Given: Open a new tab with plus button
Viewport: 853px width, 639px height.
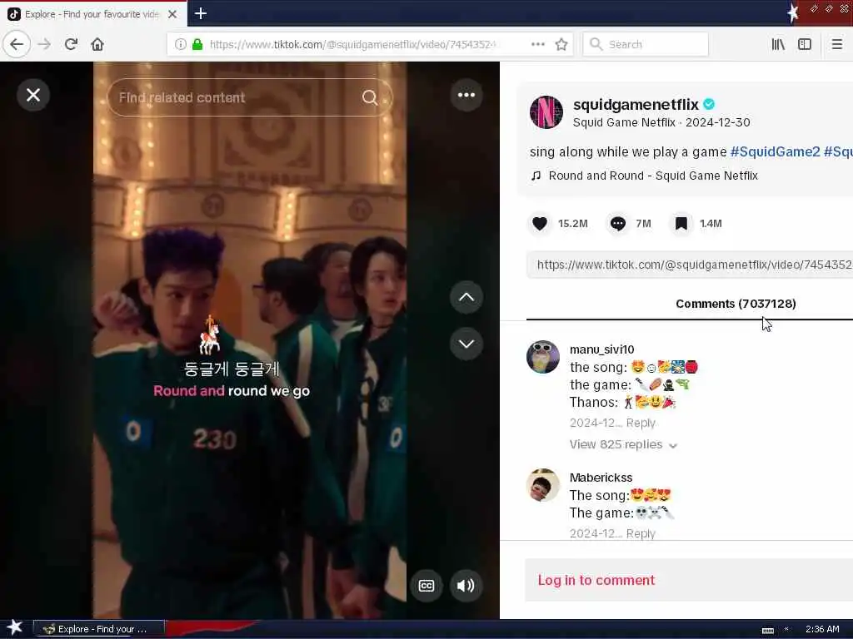Looking at the screenshot, I should coord(200,13).
